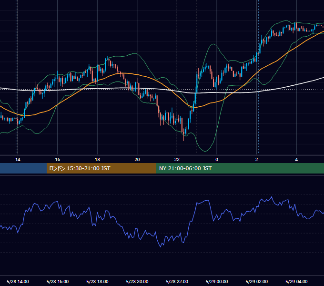Click the NY 21:00-06:00 JST session bar

pyautogui.click(x=240, y=168)
